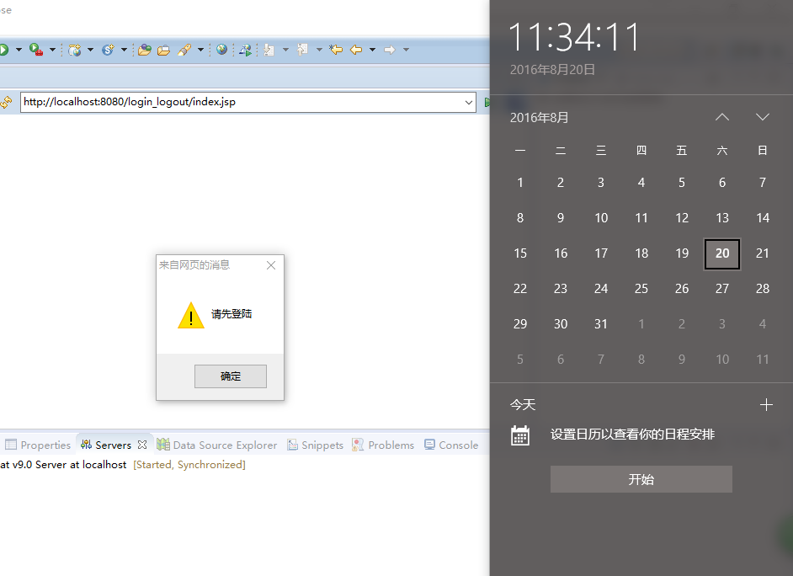Select the highlighted date 20
Screen dimensions: 793x576
pos(722,253)
